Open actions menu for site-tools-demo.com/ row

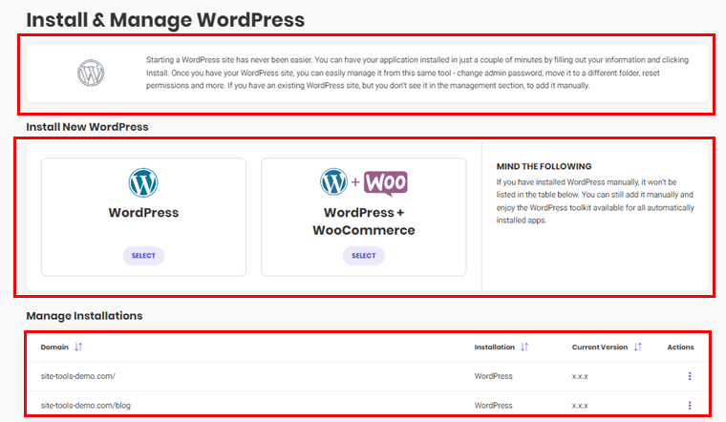click(690, 376)
